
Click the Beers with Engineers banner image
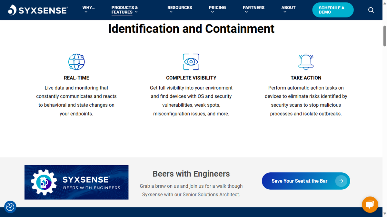coord(76,182)
